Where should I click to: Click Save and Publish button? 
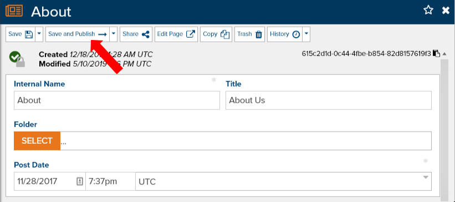point(78,34)
